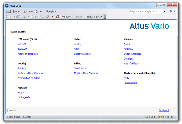Minimize the inner document window
Screen dimensions: 182x124
tap(167, 12)
